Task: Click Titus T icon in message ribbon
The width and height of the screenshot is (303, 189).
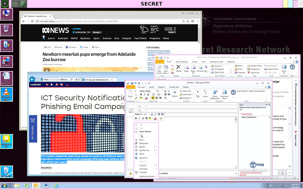Action: [x=233, y=92]
